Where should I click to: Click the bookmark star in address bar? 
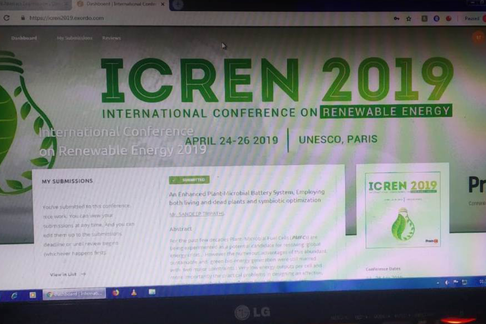pyautogui.click(x=409, y=18)
